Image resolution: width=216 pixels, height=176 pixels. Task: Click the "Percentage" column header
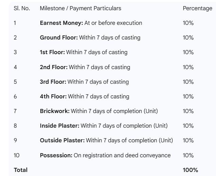197,8
